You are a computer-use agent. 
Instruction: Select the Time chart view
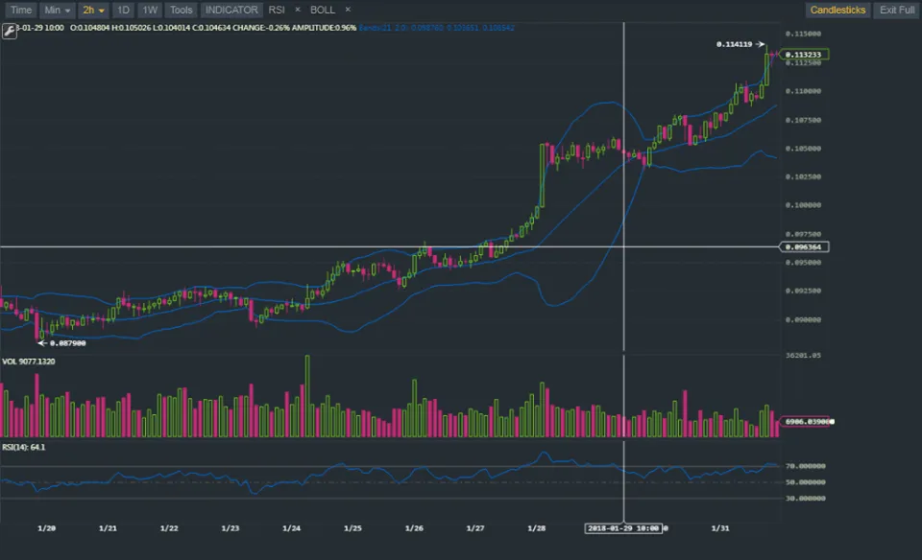pos(21,10)
